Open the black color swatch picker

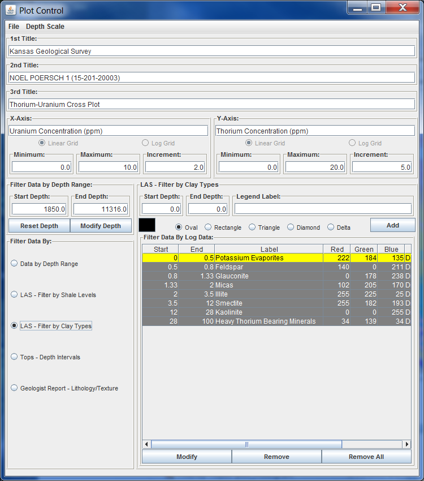pyautogui.click(x=147, y=225)
